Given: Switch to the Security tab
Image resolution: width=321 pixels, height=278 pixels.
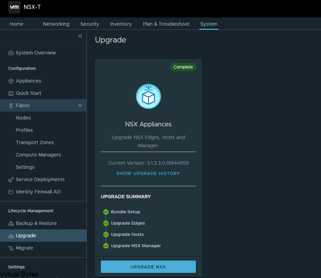Looking at the screenshot, I should [x=90, y=24].
